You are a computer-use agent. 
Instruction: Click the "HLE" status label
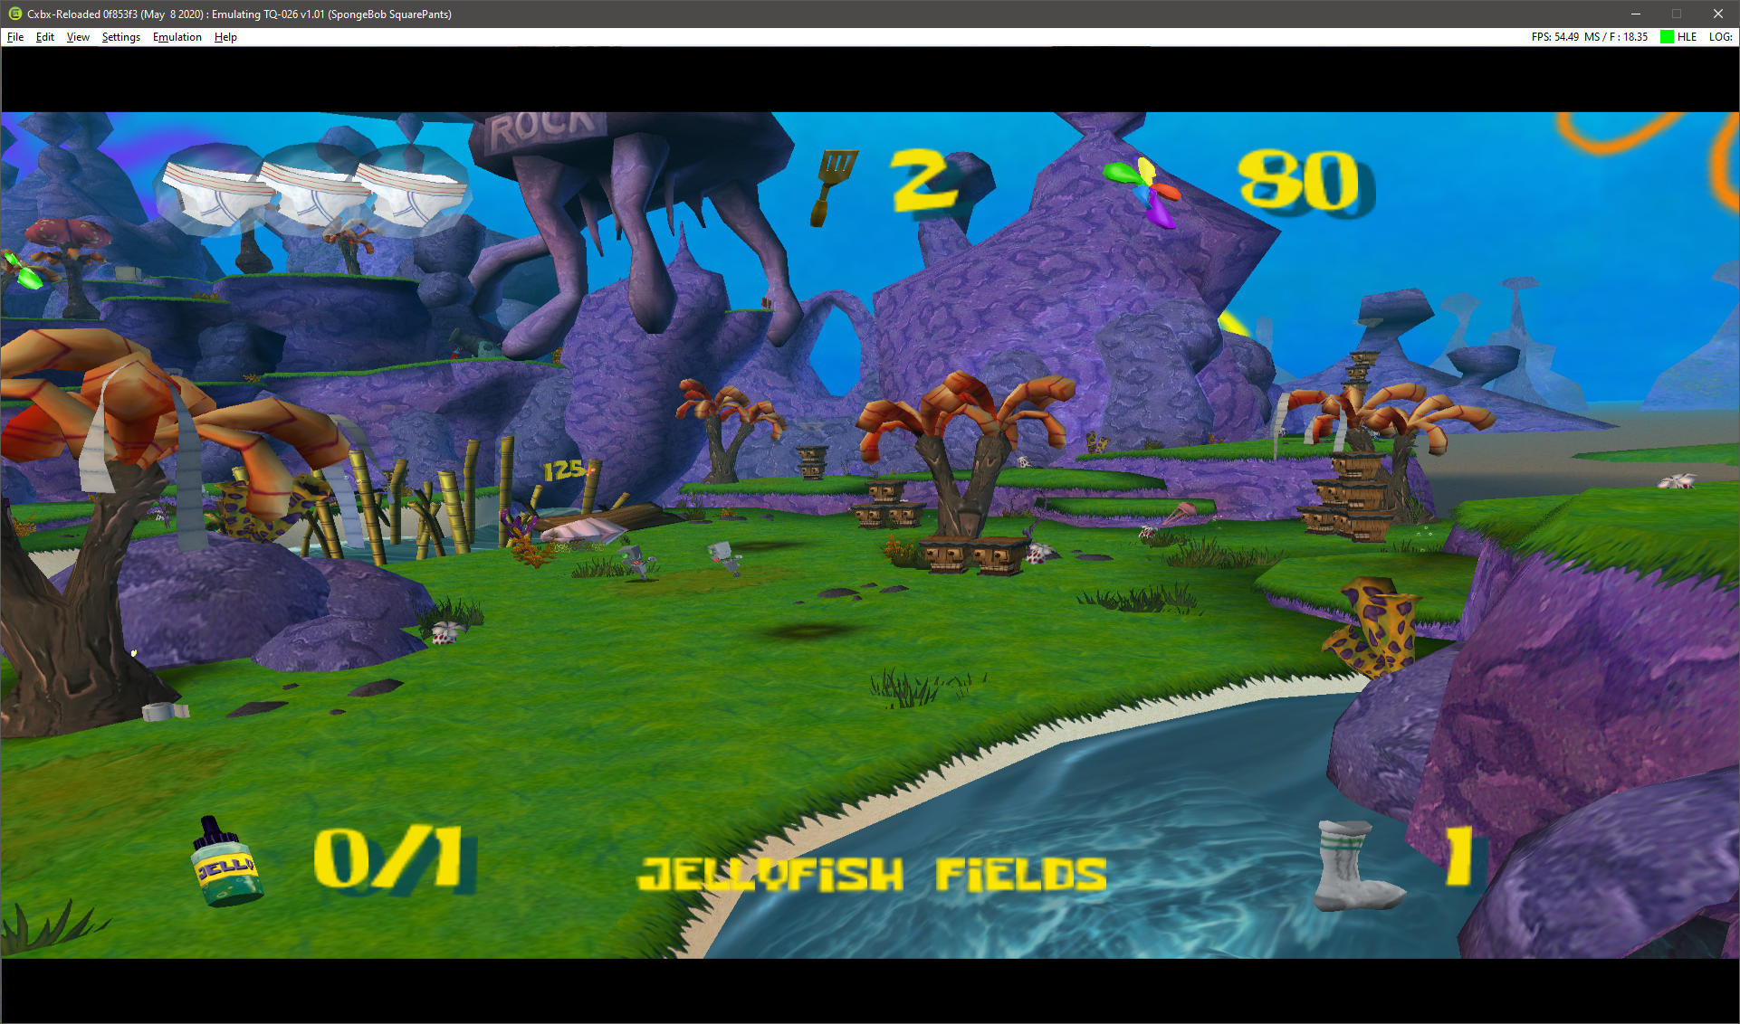(1687, 37)
